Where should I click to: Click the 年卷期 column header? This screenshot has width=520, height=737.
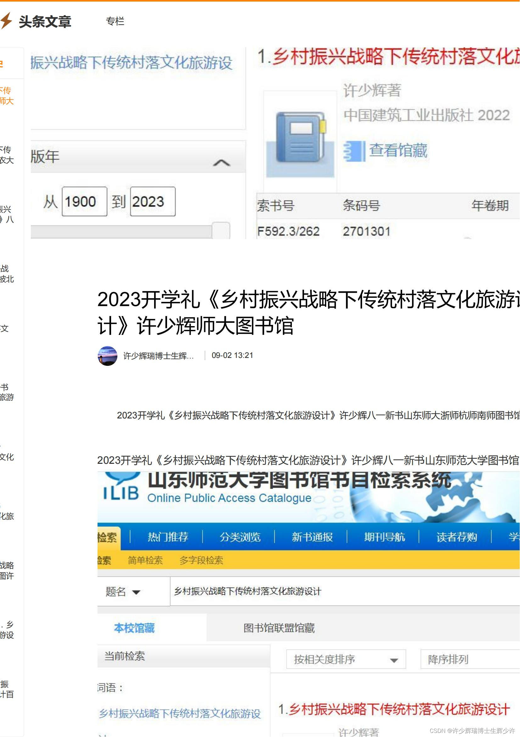click(490, 205)
